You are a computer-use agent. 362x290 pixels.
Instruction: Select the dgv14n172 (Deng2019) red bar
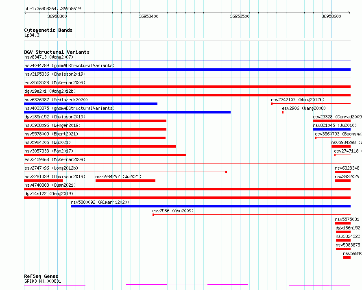pos(187,198)
